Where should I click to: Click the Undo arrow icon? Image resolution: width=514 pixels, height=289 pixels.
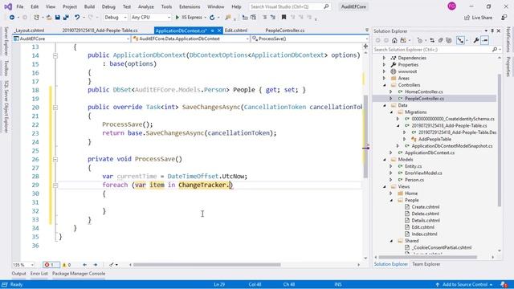tap(77, 18)
